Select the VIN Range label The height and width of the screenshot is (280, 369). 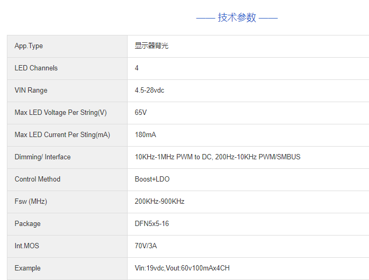point(31,91)
